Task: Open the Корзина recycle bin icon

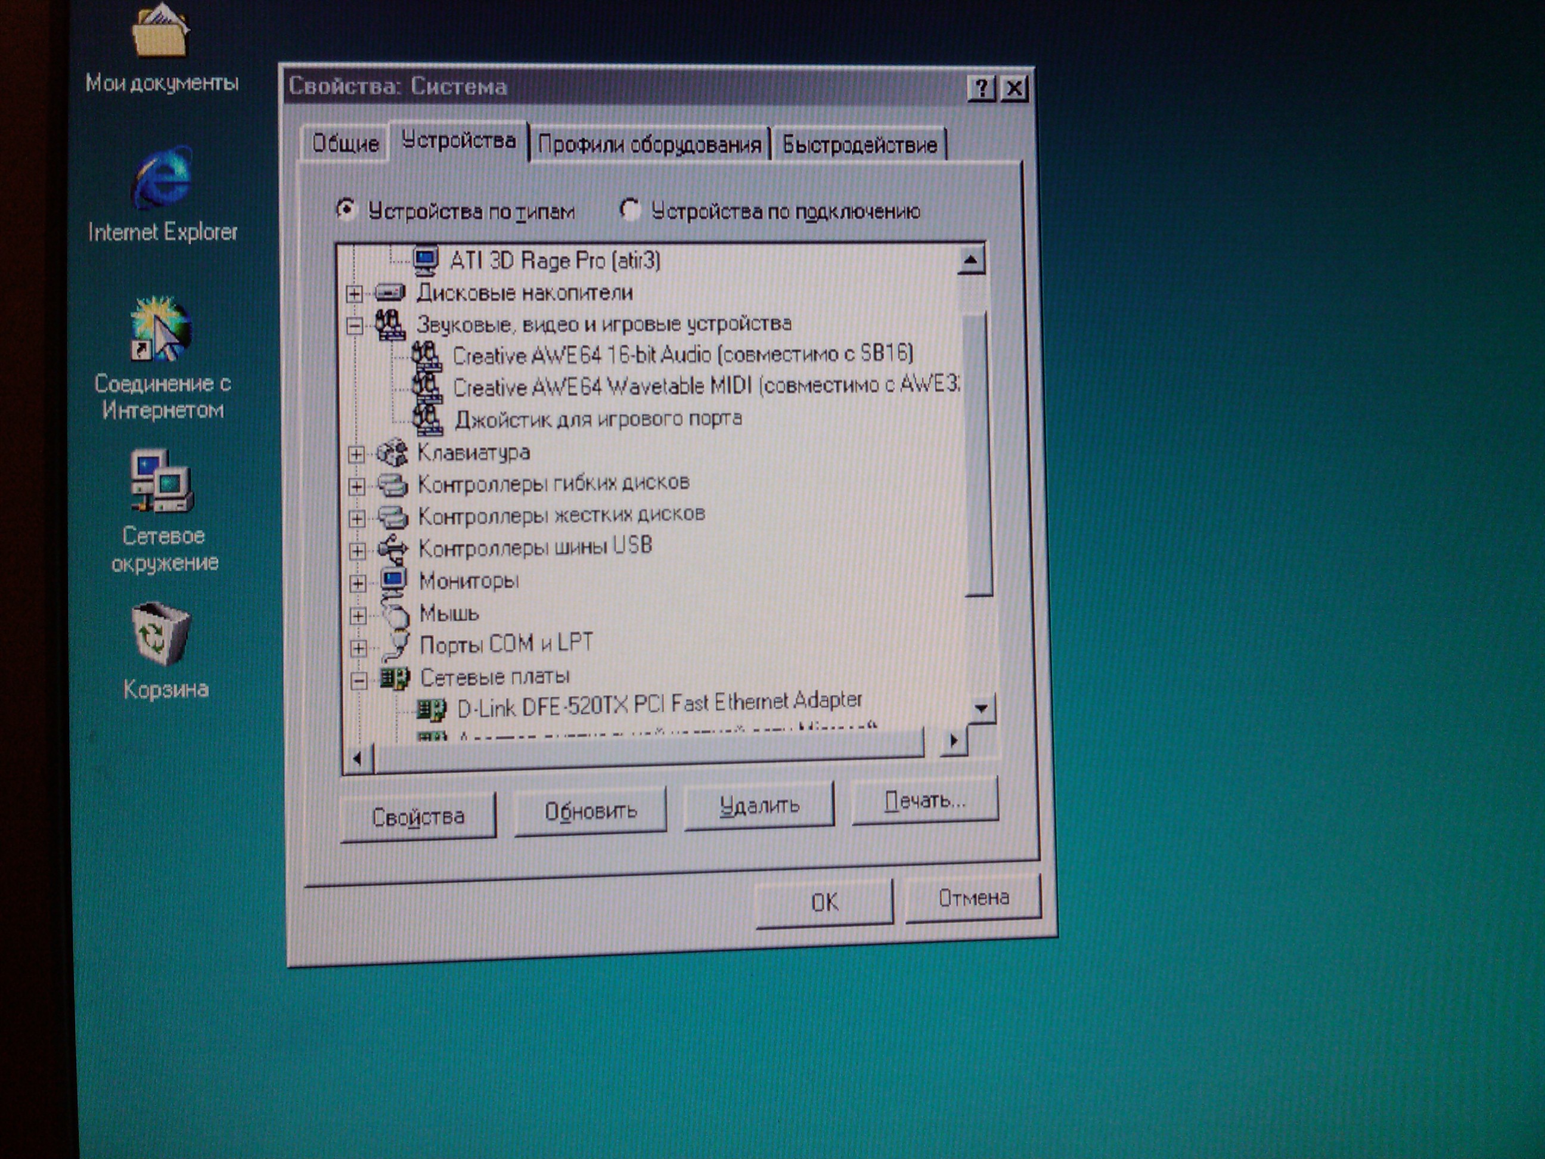Action: [x=161, y=634]
